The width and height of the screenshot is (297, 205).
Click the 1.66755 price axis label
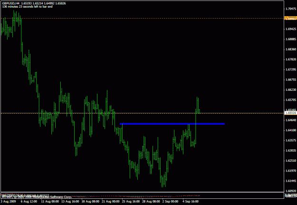(291, 79)
